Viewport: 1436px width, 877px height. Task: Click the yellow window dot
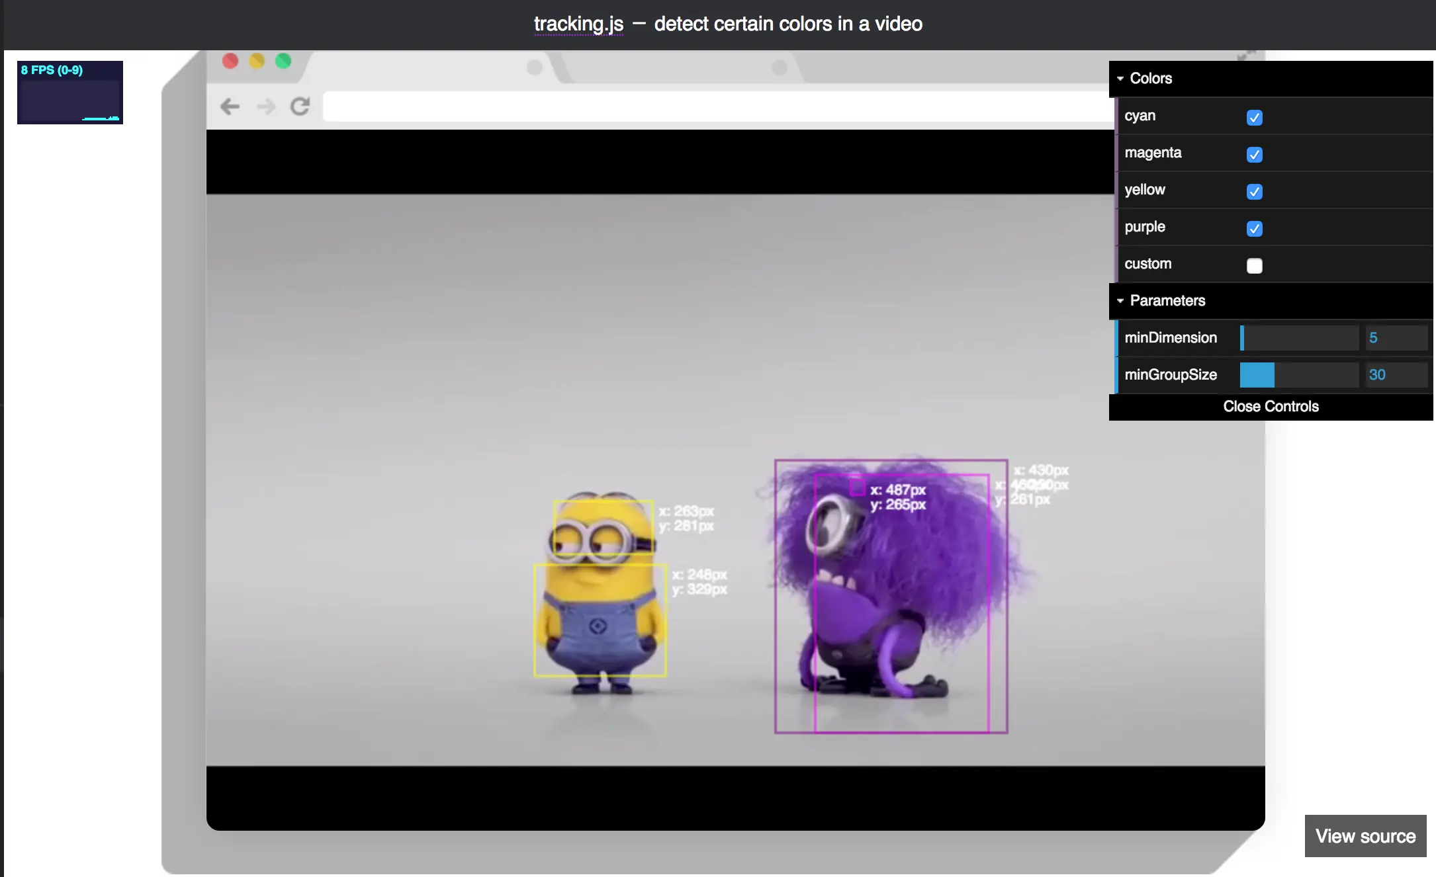[x=257, y=61]
